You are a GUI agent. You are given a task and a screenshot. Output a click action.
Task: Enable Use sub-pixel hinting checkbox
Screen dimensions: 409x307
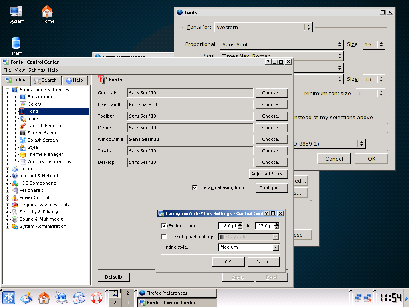pyautogui.click(x=164, y=237)
